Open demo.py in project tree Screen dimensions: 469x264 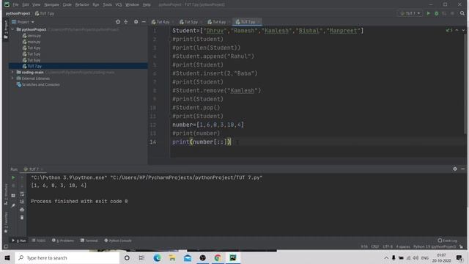pos(32,36)
